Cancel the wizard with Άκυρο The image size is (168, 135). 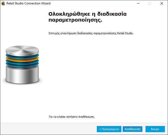click(x=155, y=129)
